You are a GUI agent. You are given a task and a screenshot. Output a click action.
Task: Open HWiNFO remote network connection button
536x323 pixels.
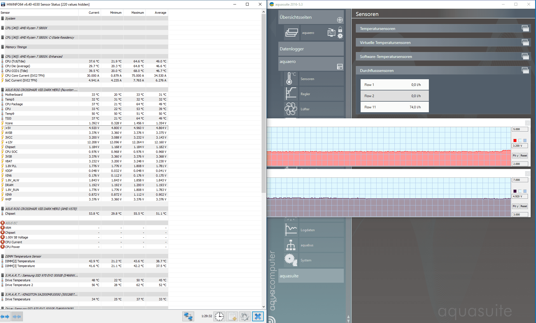point(188,317)
